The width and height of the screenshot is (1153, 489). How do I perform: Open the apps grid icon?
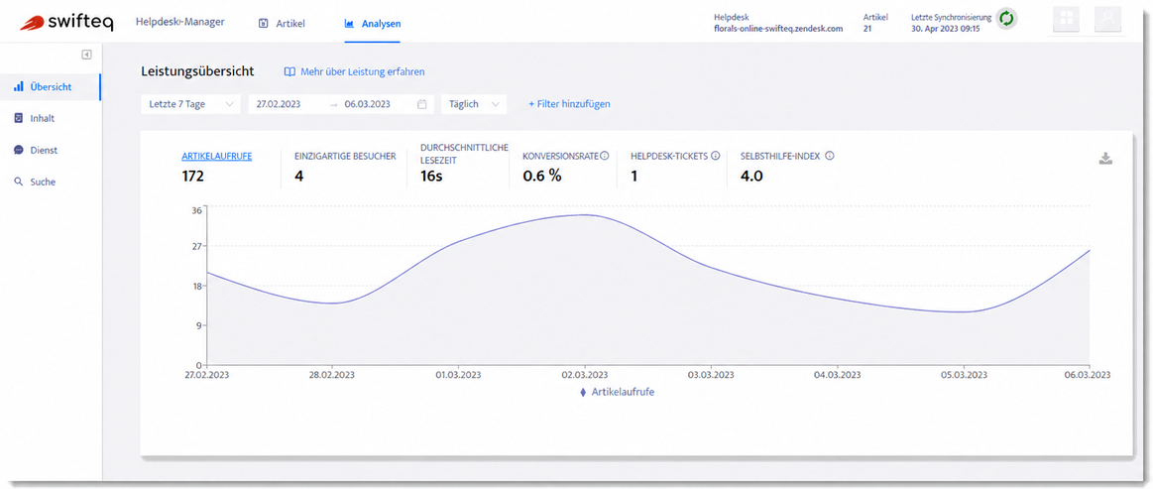1066,21
